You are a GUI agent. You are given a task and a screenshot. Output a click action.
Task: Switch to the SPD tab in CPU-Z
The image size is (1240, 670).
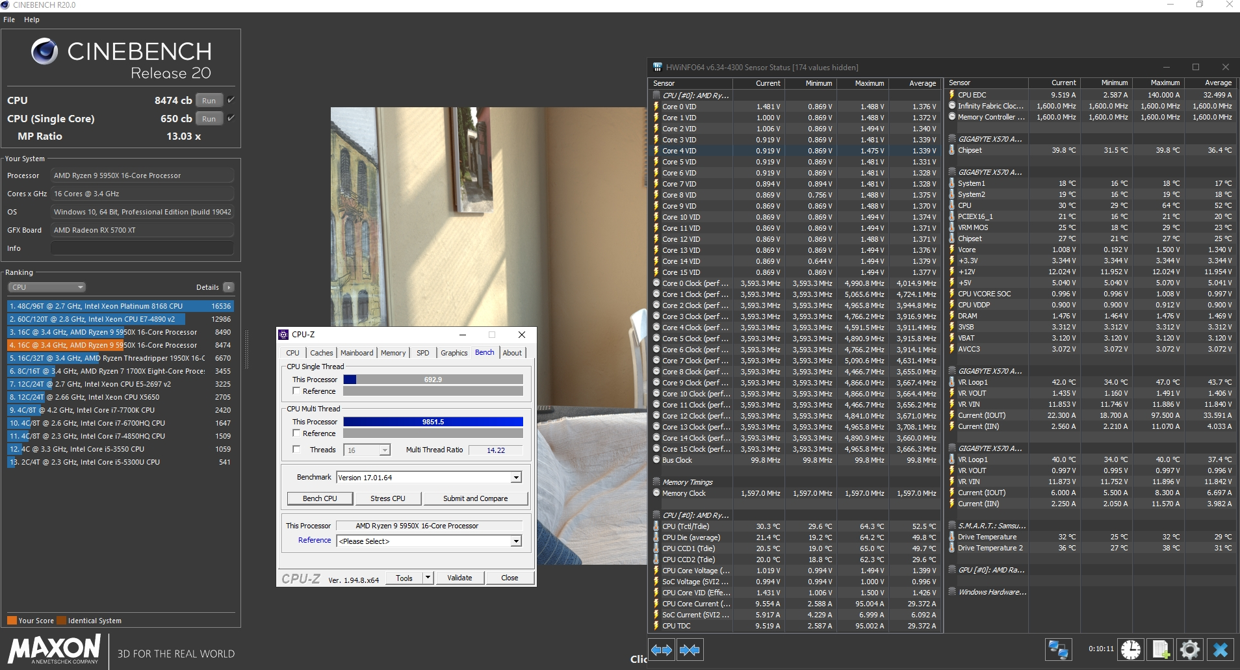tap(423, 353)
